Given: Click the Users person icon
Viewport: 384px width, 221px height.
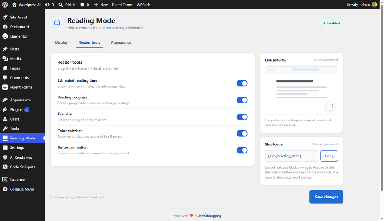Looking at the screenshot, I should tap(5, 119).
